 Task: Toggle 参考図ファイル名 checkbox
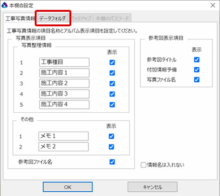click(112, 162)
